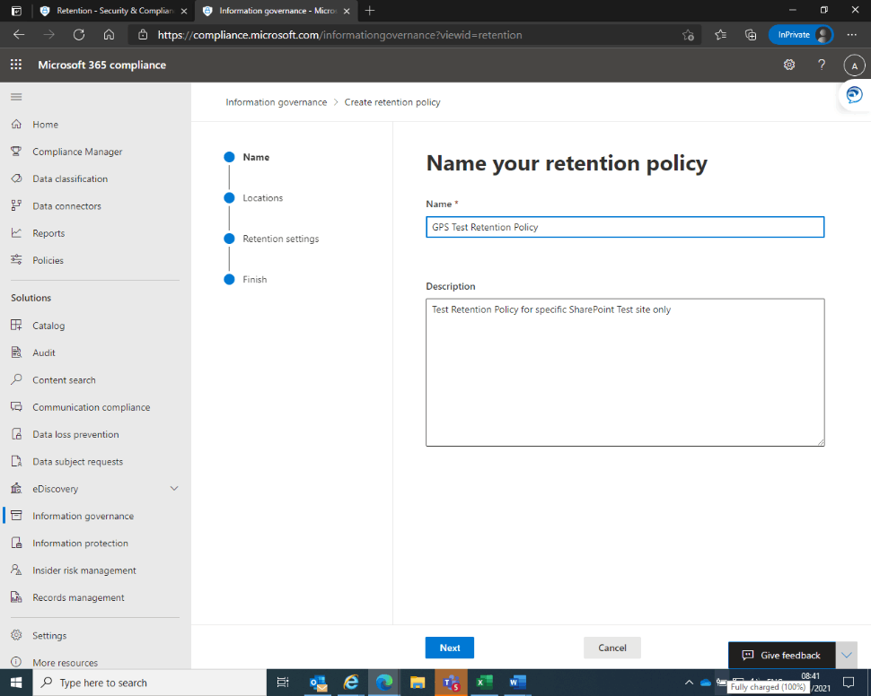871x696 pixels.
Task: Go back in the browser
Action: pos(19,35)
